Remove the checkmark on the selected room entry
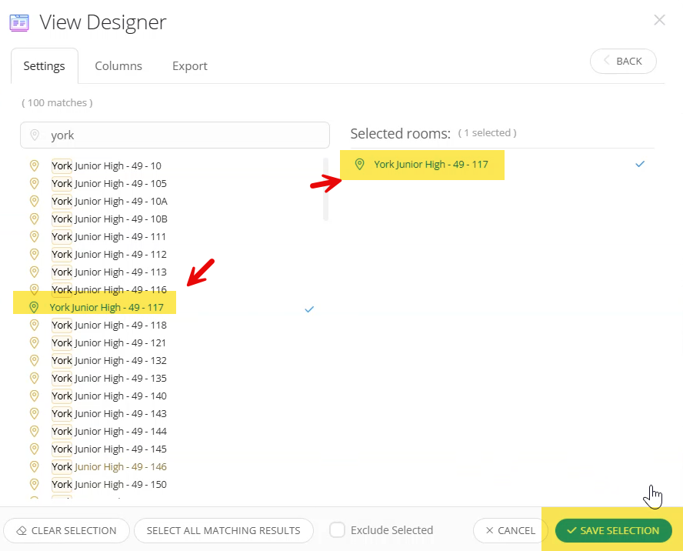Screen dimensions: 683x551 [640, 164]
